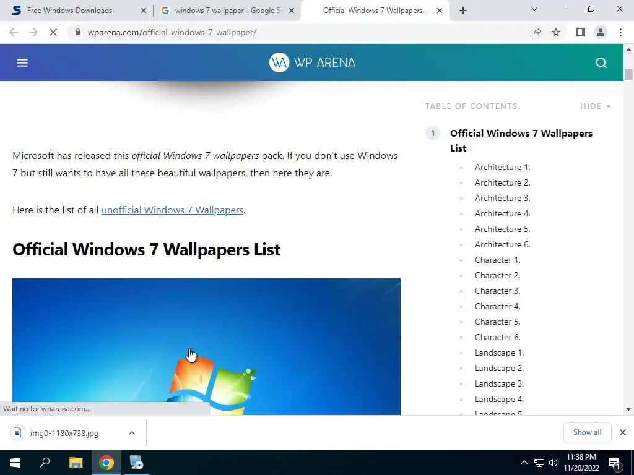Click the Chrome taskbar icon
The image size is (634, 475).
pyautogui.click(x=106, y=463)
